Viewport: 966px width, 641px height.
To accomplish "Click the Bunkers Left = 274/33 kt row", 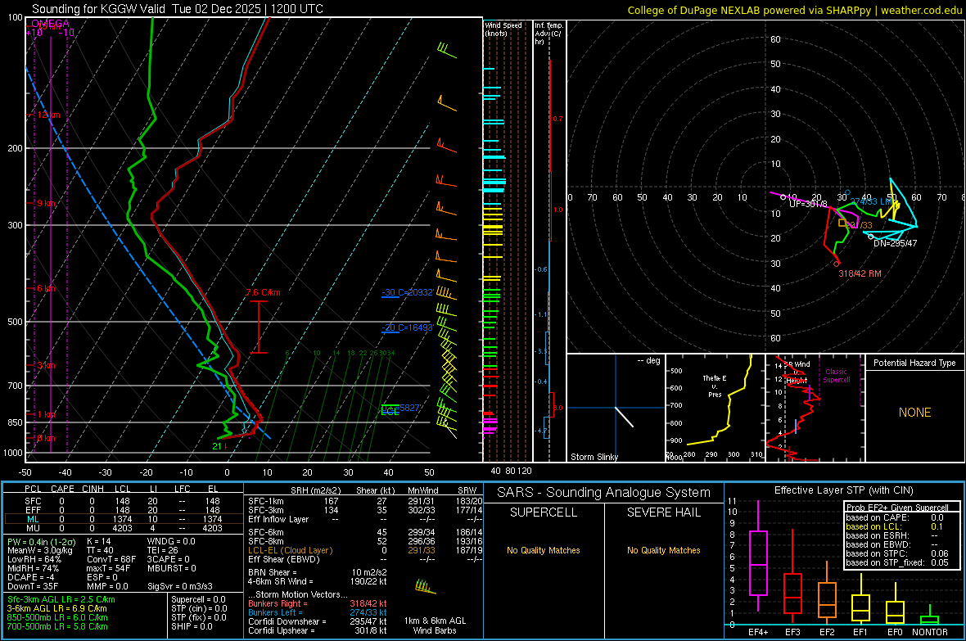I will 318,612.
